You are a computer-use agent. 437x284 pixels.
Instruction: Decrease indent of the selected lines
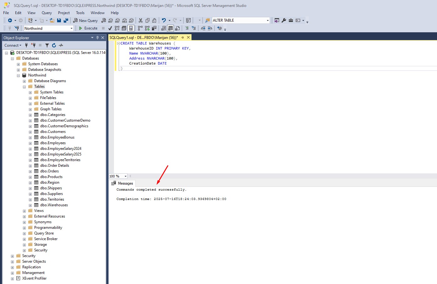tap(203, 28)
